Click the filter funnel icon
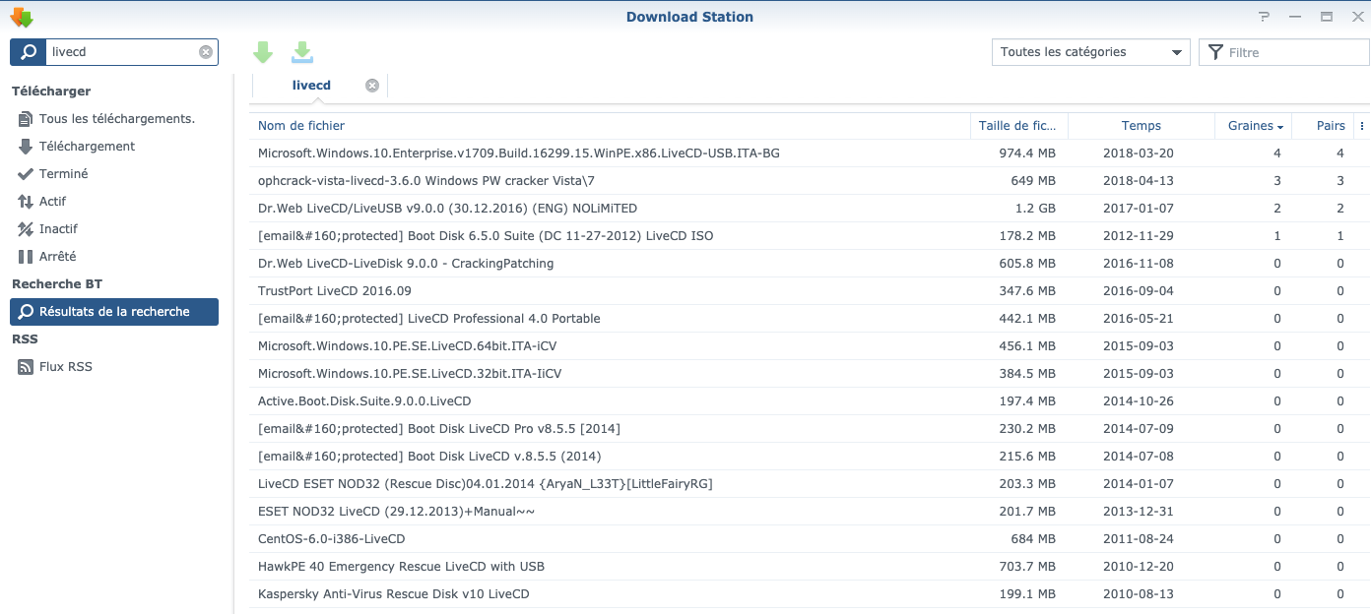This screenshot has width=1371, height=614. click(x=1215, y=52)
